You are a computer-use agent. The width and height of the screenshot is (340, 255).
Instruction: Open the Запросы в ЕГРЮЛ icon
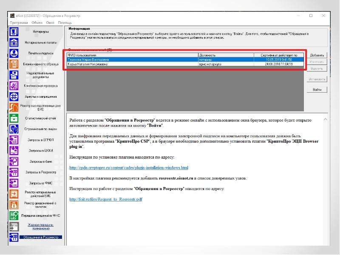coord(14,140)
